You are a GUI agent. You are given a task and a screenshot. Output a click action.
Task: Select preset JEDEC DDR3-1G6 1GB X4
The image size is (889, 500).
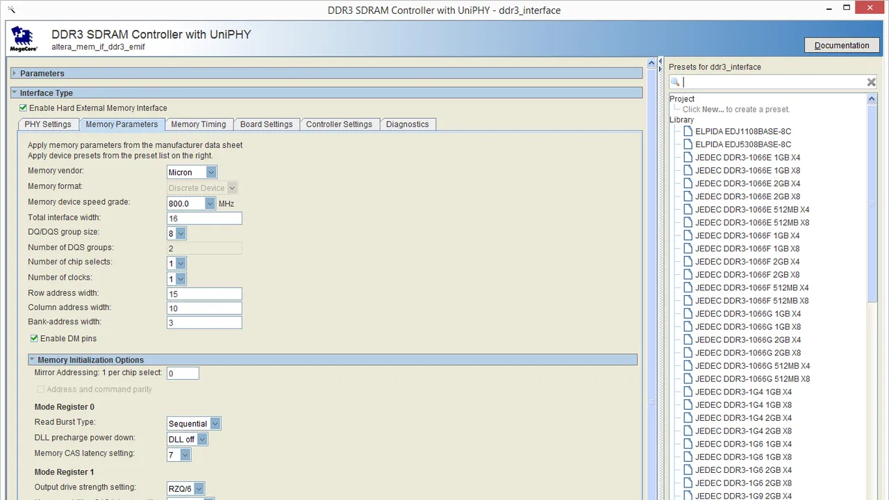click(x=743, y=444)
